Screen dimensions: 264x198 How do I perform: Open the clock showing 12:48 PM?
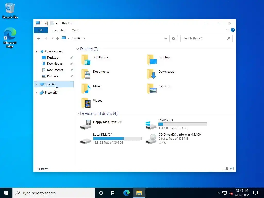242,193
